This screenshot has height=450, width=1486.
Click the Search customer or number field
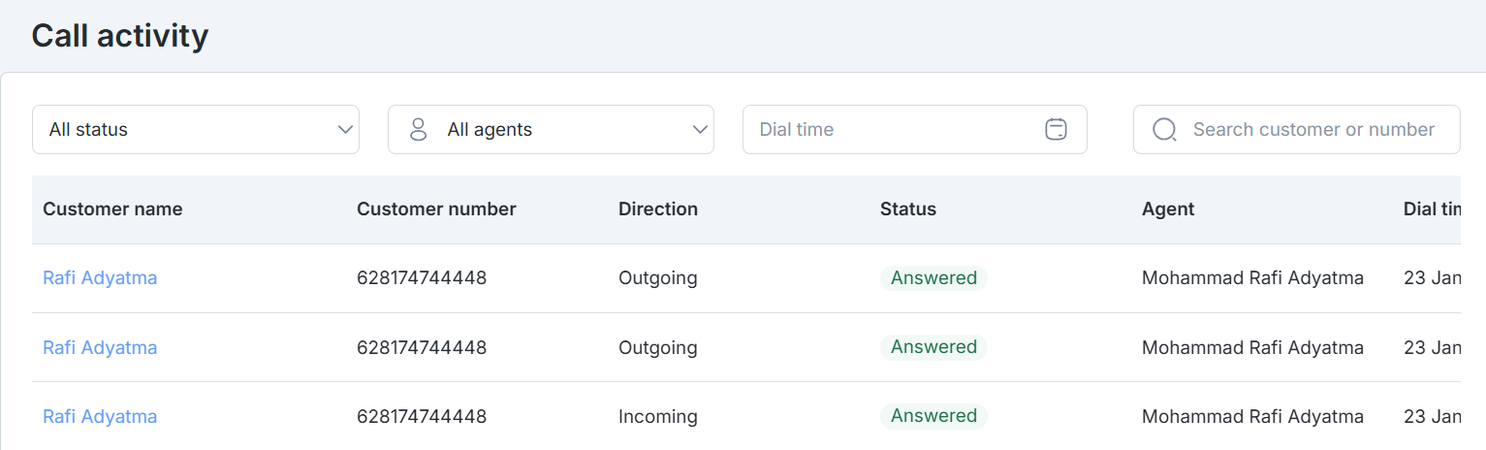[1312, 129]
